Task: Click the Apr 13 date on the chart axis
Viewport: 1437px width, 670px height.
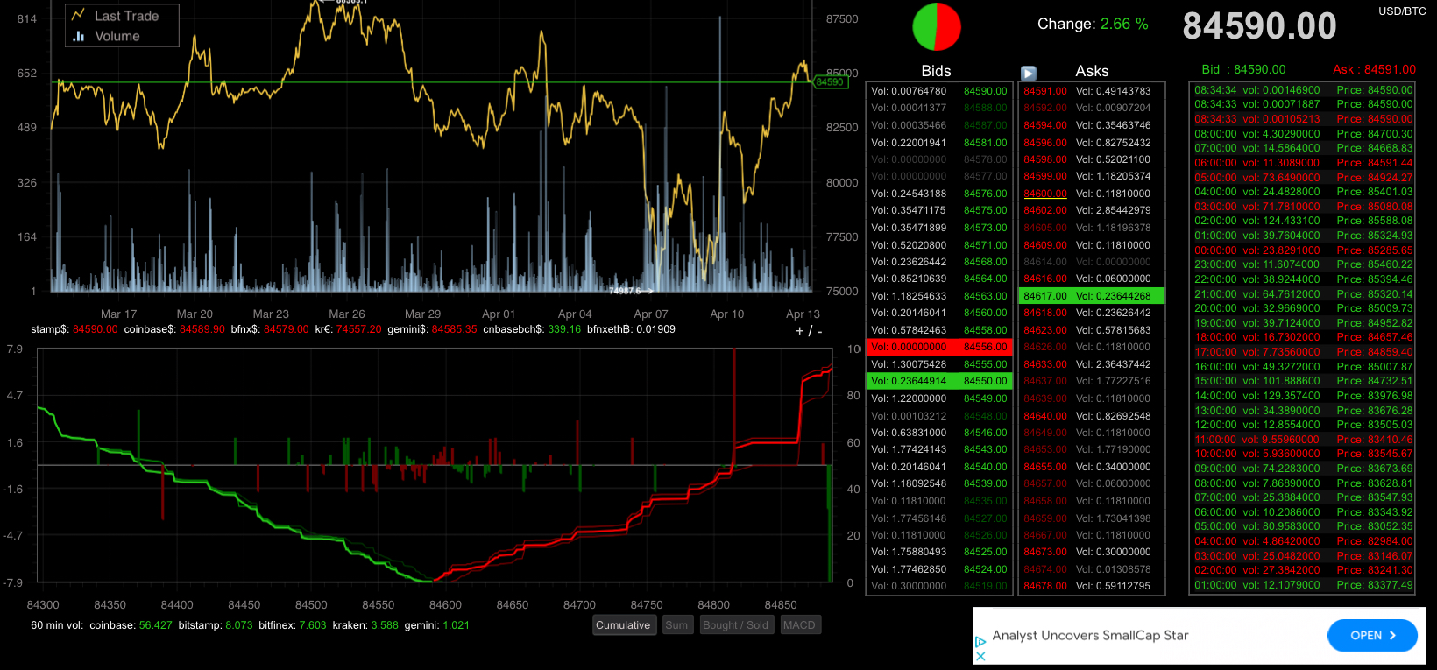Action: tap(803, 314)
